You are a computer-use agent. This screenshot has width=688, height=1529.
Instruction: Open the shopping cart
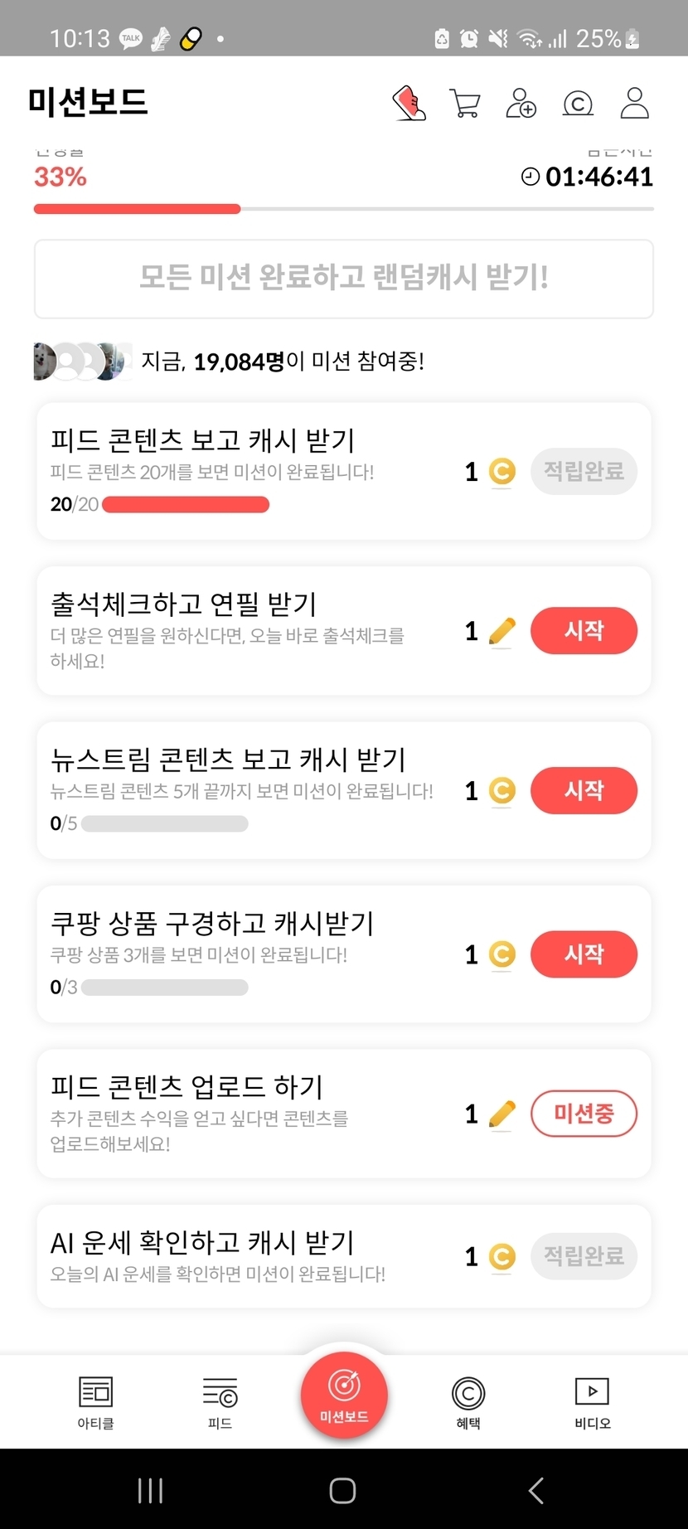click(465, 104)
